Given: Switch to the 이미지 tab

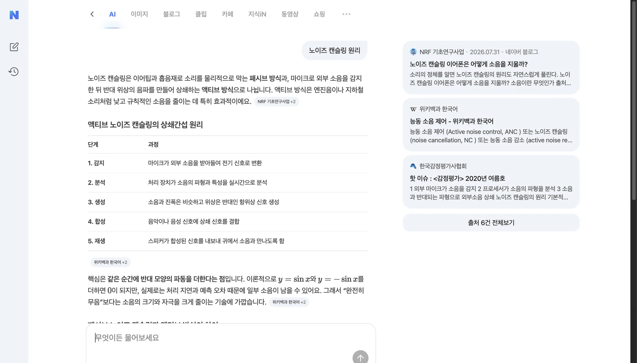Looking at the screenshot, I should click(x=139, y=14).
